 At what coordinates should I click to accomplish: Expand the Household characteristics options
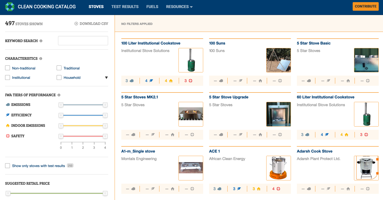[x=107, y=77]
